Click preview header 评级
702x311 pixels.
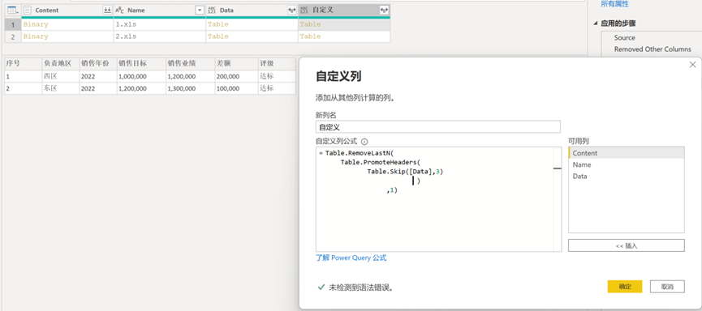coord(277,63)
